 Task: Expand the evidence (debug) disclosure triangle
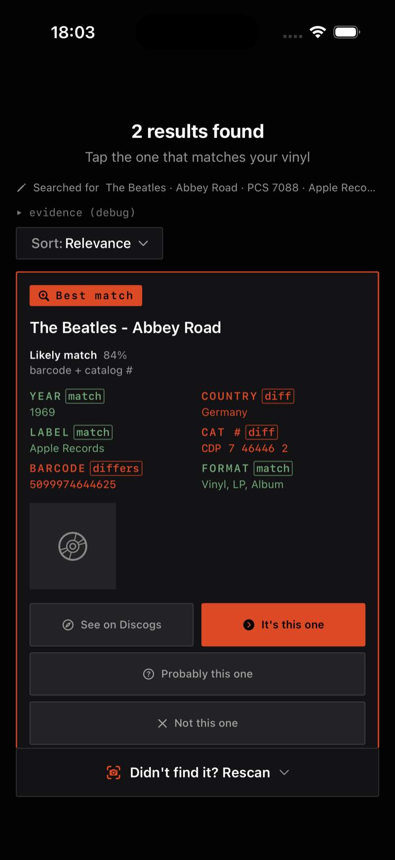point(19,213)
